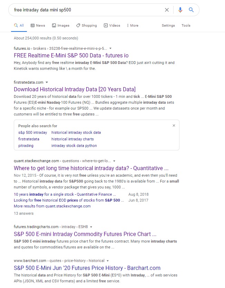Open S&P 500 E-mini Intraday Commodity Futures result
Image resolution: width=225 pixels, height=288 pixels.
(x=85, y=234)
